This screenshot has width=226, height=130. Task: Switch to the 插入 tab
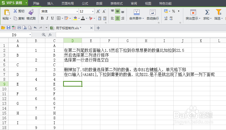[x=50, y=4]
